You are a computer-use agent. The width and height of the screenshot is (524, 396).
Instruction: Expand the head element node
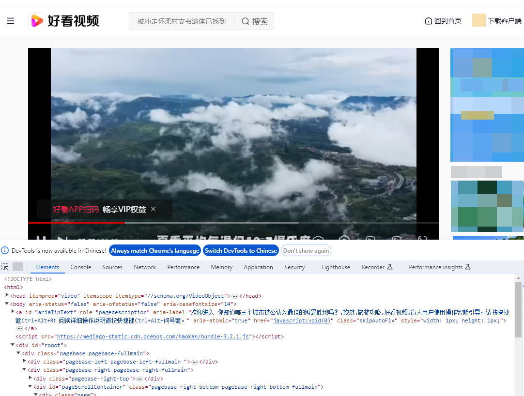[7, 295]
